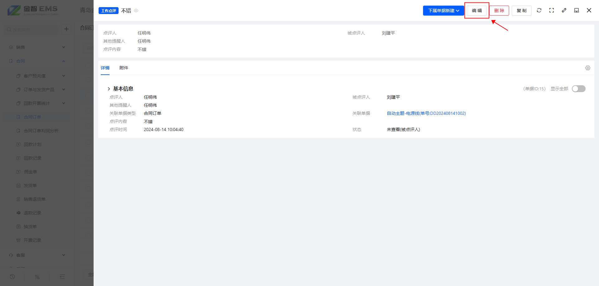Open 下属单据新建 dropdown button
This screenshot has width=599, height=286.
tap(444, 11)
